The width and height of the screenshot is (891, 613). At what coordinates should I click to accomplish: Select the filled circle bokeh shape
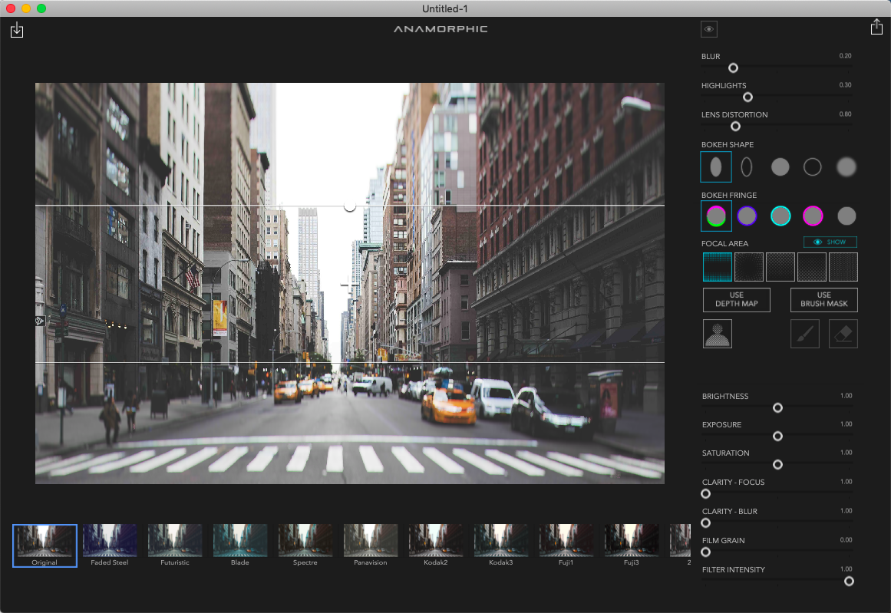pyautogui.click(x=780, y=166)
